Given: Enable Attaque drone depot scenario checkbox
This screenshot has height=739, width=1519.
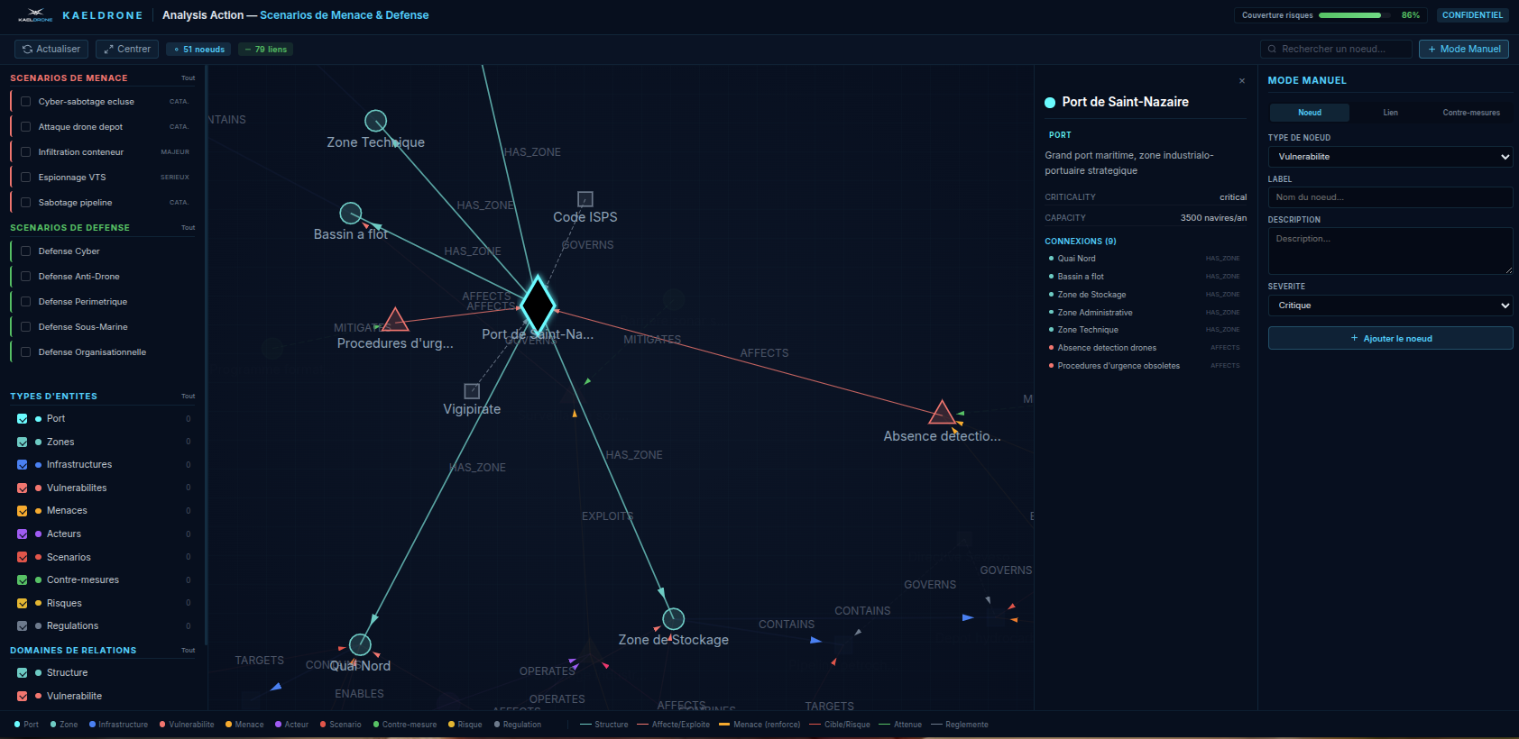Looking at the screenshot, I should click(x=26, y=127).
